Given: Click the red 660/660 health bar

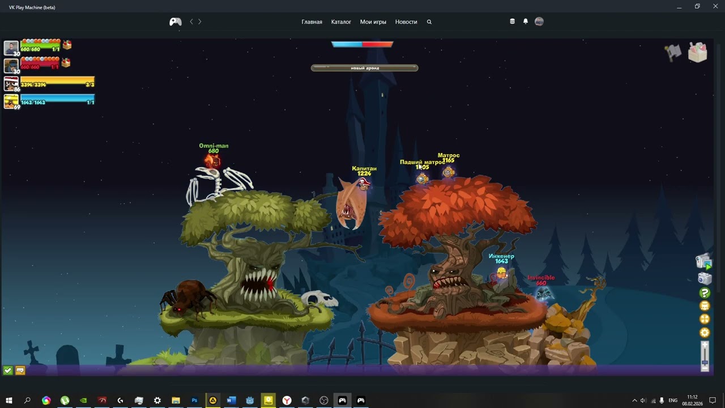Looking at the screenshot, I should 40,65.
